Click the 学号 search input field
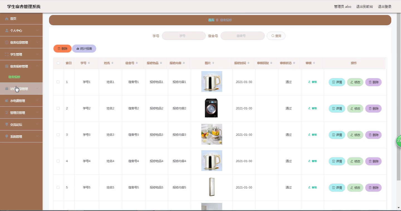This screenshot has width=401, height=211. (x=184, y=36)
